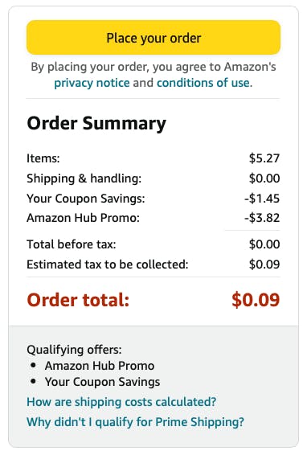Viewport: 307px width, 451px height.
Task: Click the Place your order button
Action: [153, 38]
